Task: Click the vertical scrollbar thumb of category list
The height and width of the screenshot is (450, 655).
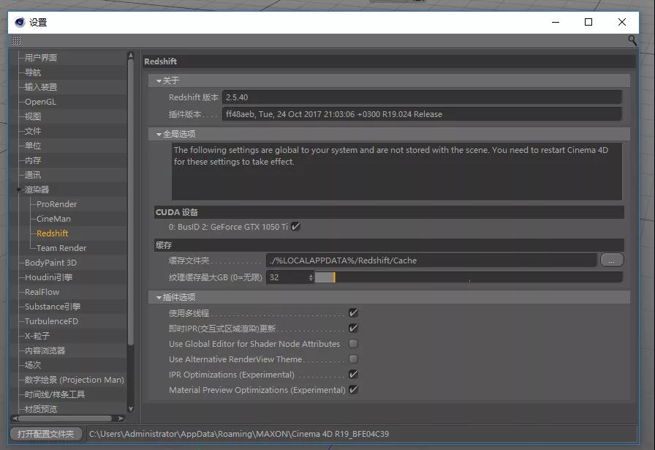Action: click(131, 203)
